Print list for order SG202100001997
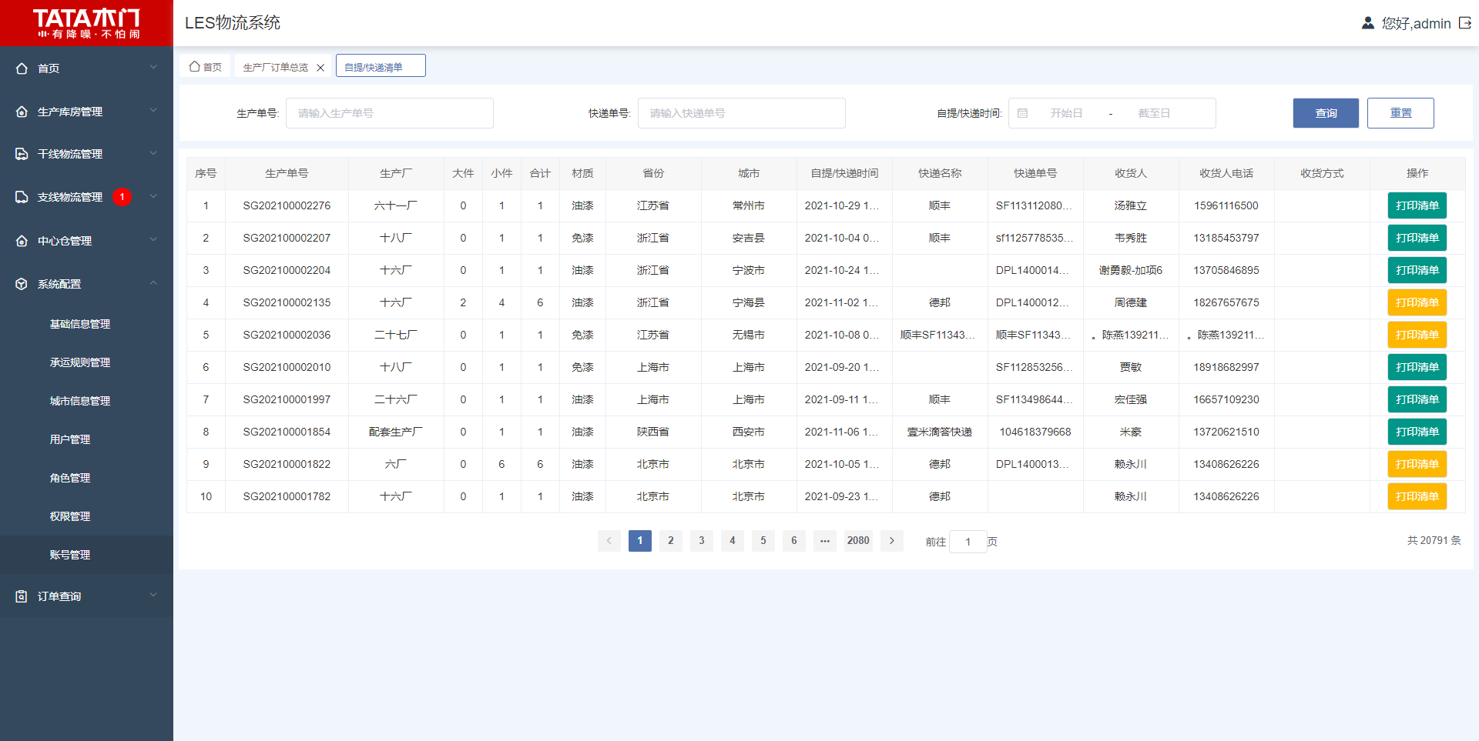Screen dimensions: 1479x741 tap(1417, 399)
